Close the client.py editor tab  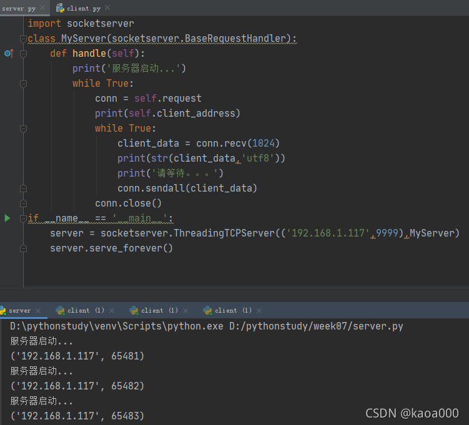pos(107,7)
